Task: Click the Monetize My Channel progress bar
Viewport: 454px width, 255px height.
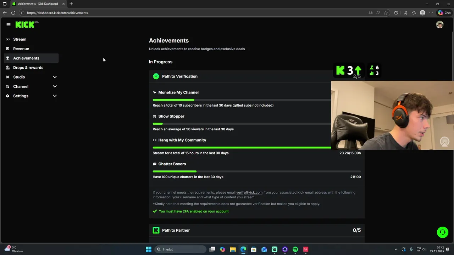Action: 242,100
